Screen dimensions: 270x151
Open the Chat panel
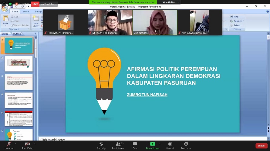tap(135, 144)
